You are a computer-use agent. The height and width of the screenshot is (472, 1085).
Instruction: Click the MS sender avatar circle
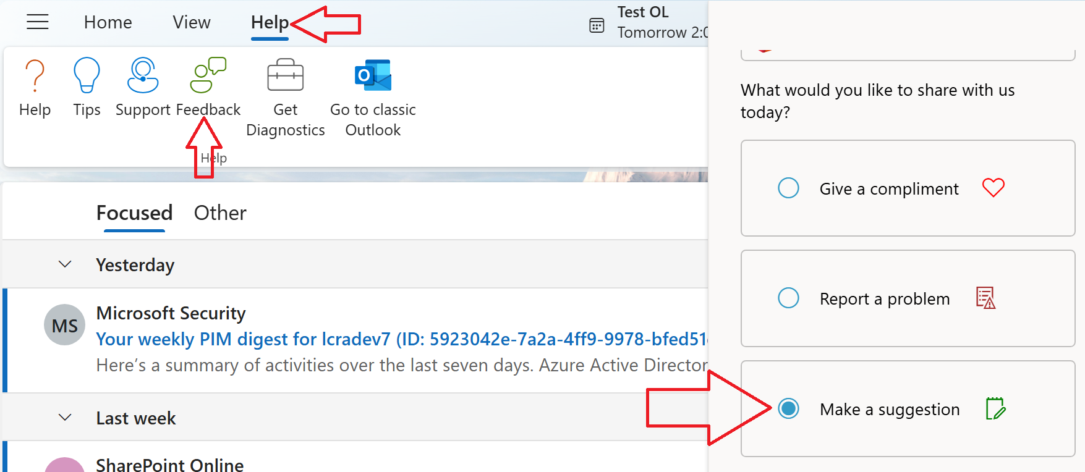64,324
